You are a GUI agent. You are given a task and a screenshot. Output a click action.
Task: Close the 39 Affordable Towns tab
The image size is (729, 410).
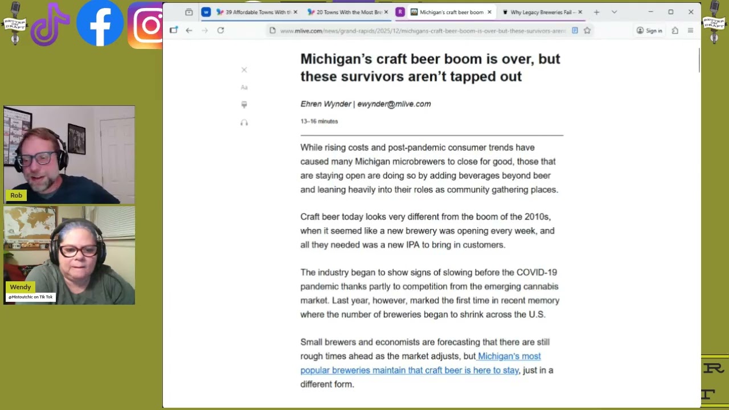tap(296, 12)
